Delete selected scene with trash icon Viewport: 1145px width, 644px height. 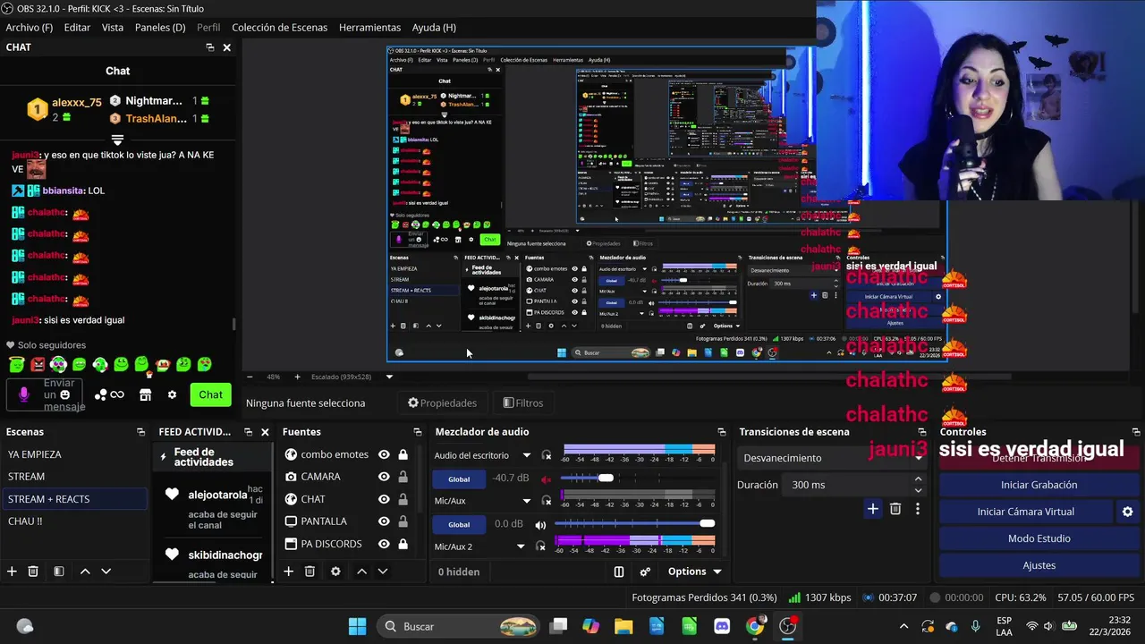33,572
